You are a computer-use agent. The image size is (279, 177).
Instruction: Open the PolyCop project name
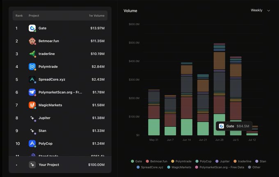click(46, 143)
